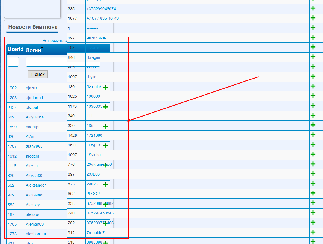This screenshot has height=244, width=323.
Task: Click the green plus for 23JE03
Action: point(313,174)
